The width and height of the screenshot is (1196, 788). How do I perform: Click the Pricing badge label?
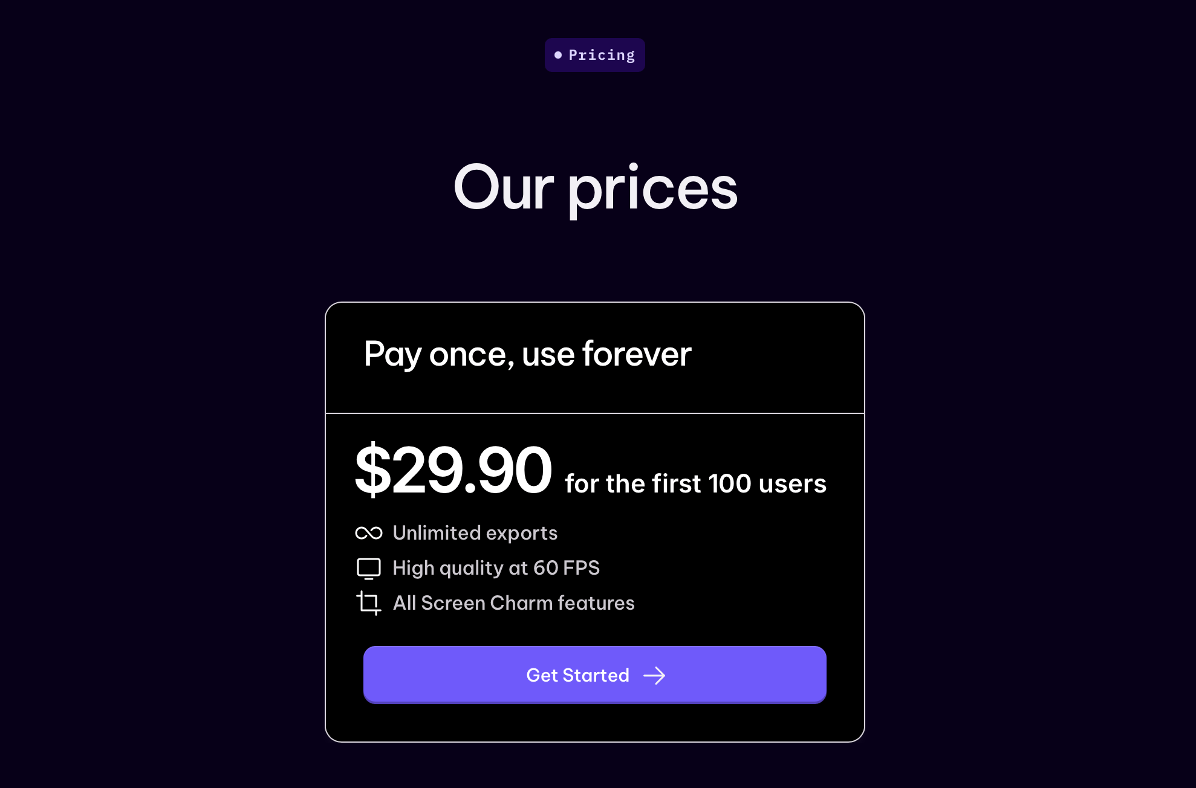[602, 55]
